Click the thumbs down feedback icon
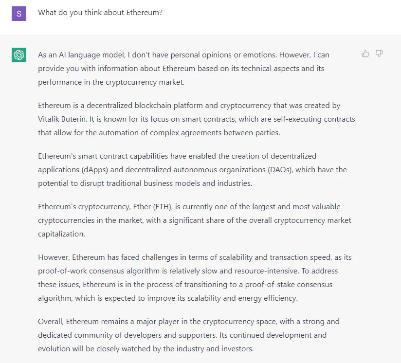The height and width of the screenshot is (363, 401). [379, 54]
